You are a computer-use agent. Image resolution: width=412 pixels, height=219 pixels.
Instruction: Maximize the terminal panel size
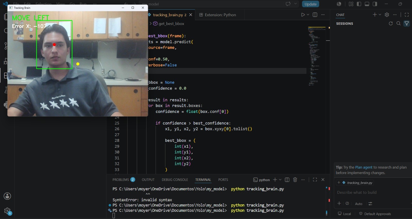pos(315,180)
